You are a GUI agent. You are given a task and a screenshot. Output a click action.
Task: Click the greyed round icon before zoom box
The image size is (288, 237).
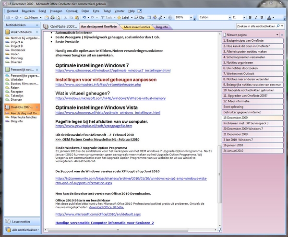tap(170, 17)
